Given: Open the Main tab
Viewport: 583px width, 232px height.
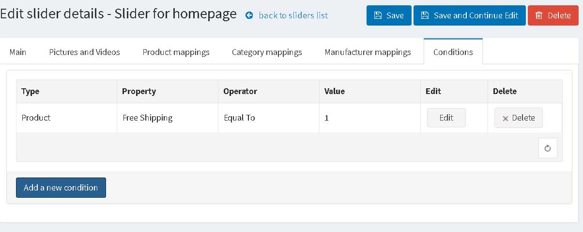Looking at the screenshot, I should [x=18, y=52].
